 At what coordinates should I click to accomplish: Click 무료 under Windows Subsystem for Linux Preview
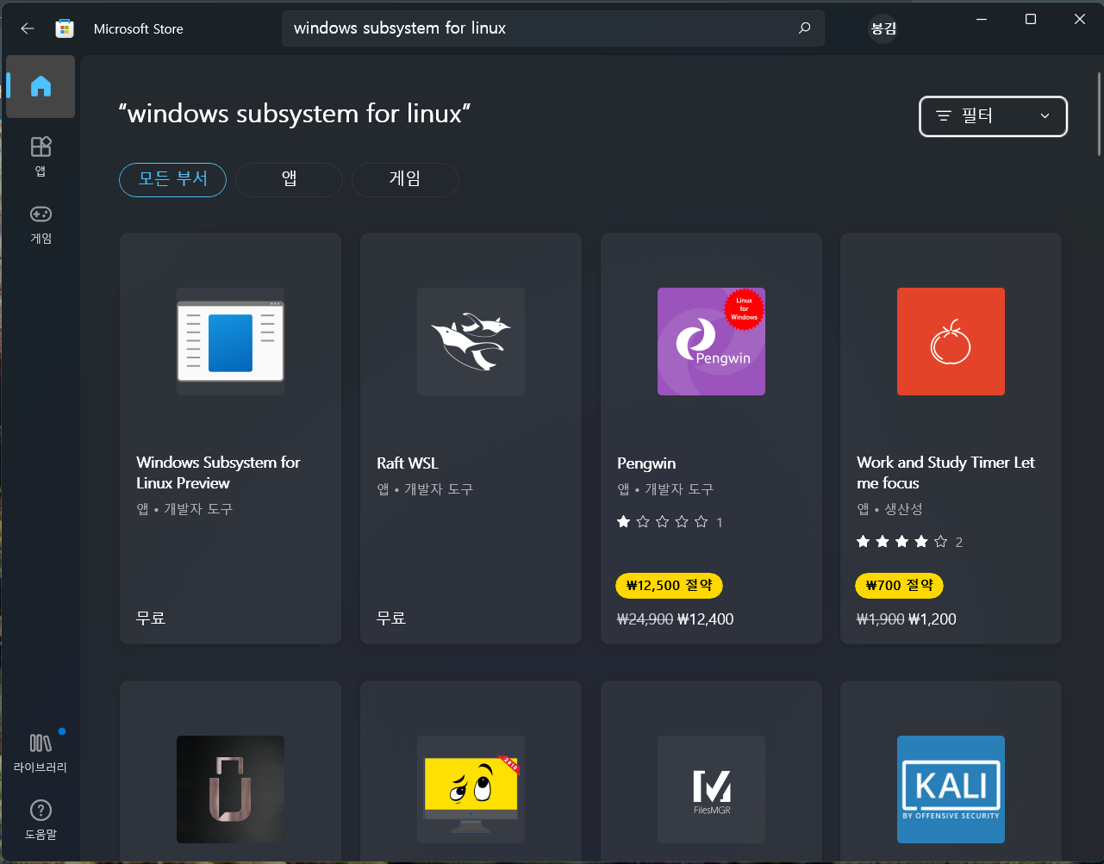pyautogui.click(x=151, y=618)
